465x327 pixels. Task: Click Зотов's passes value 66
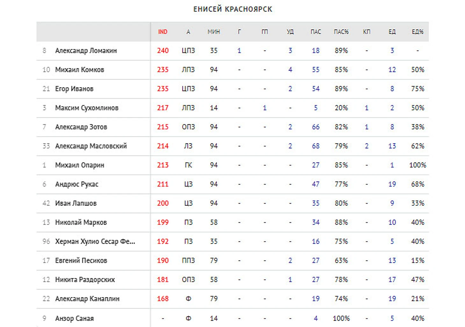click(x=316, y=127)
